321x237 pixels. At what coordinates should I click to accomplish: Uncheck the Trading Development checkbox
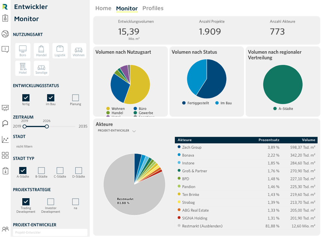click(26, 202)
